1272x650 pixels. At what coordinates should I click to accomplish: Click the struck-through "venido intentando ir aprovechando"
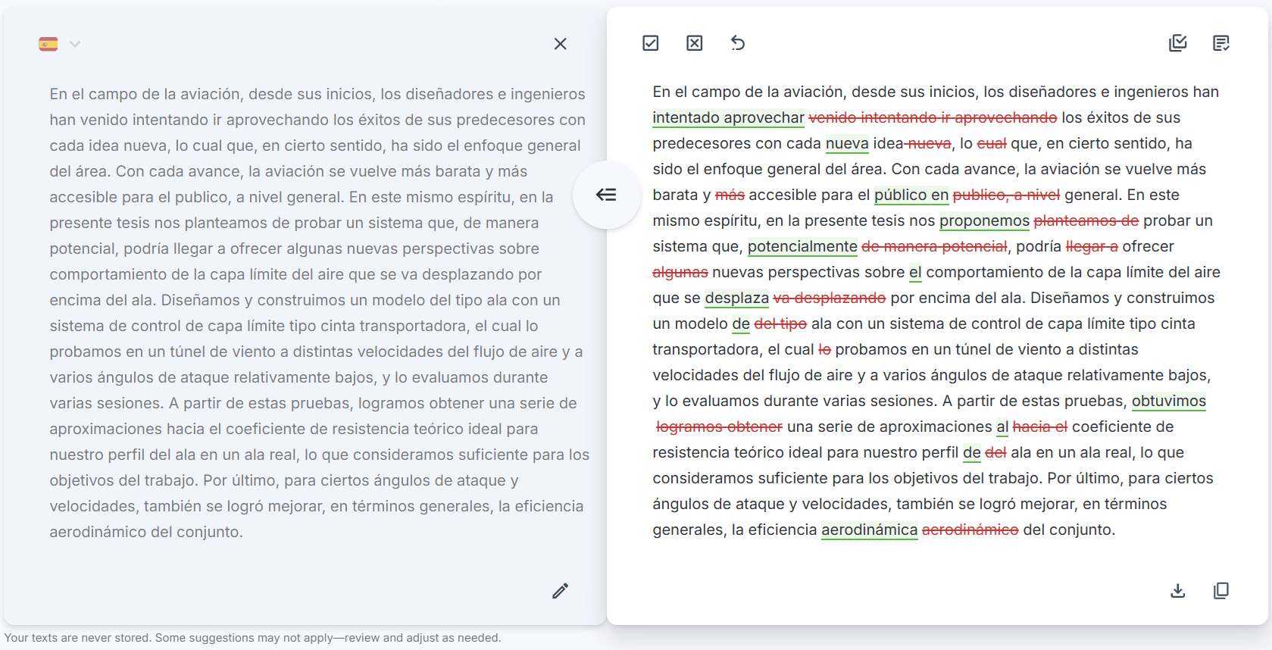pos(932,117)
